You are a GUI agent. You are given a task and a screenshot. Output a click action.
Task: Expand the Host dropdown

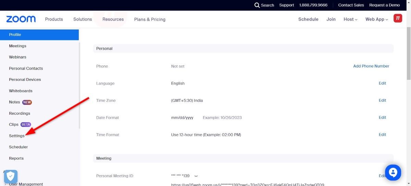pyautogui.click(x=350, y=20)
